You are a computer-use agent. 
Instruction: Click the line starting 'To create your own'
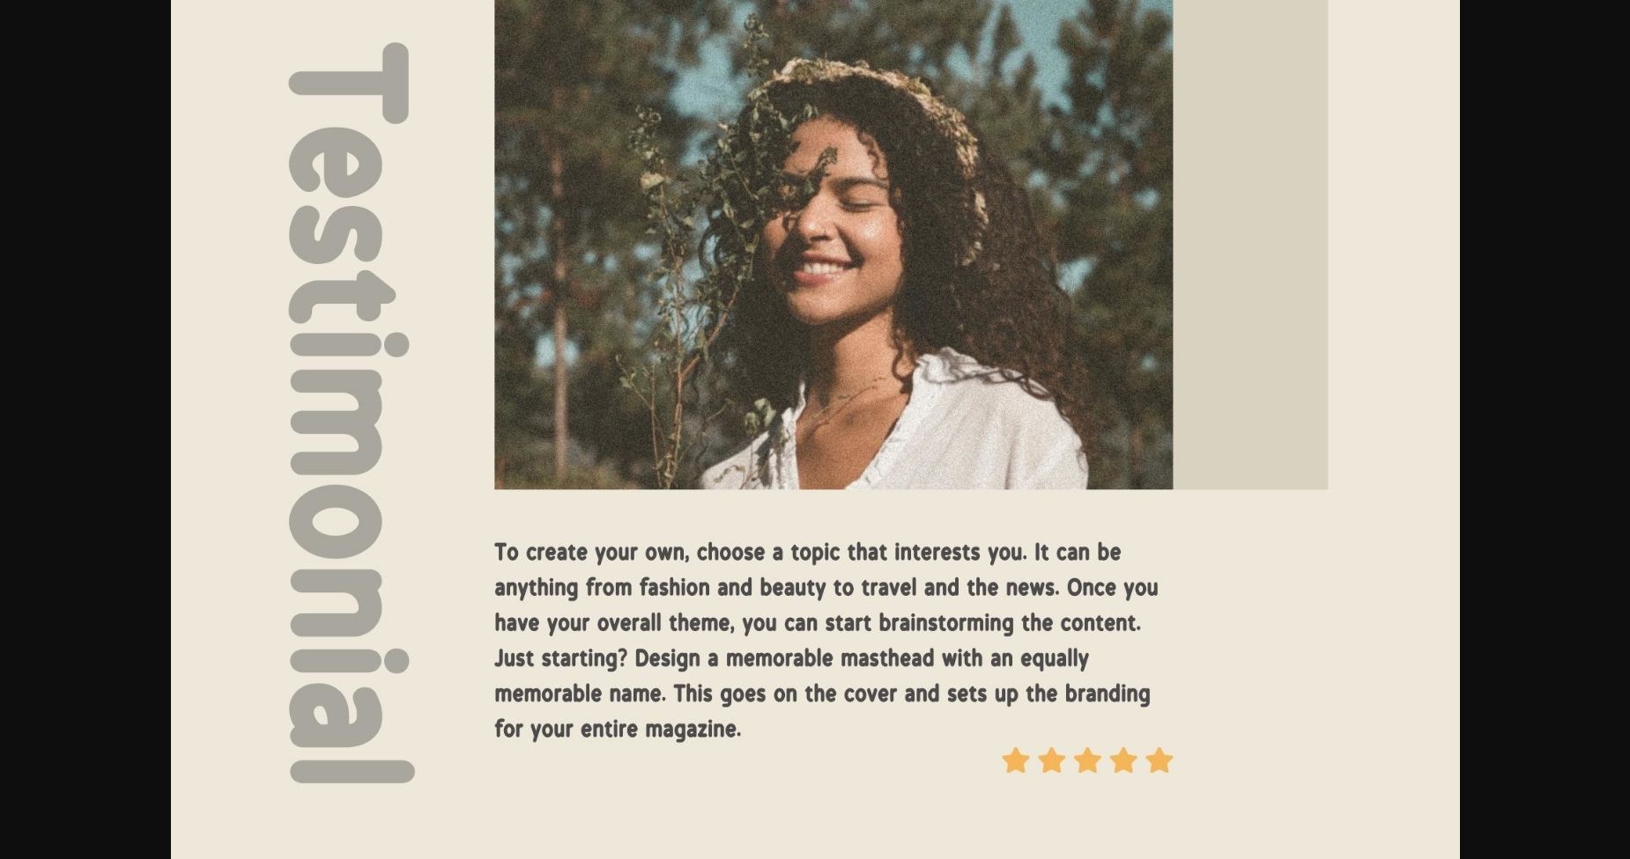(807, 553)
